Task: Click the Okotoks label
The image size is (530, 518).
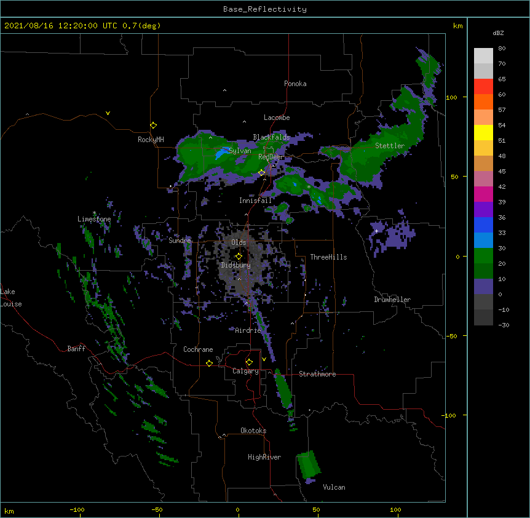Action: 253,431
